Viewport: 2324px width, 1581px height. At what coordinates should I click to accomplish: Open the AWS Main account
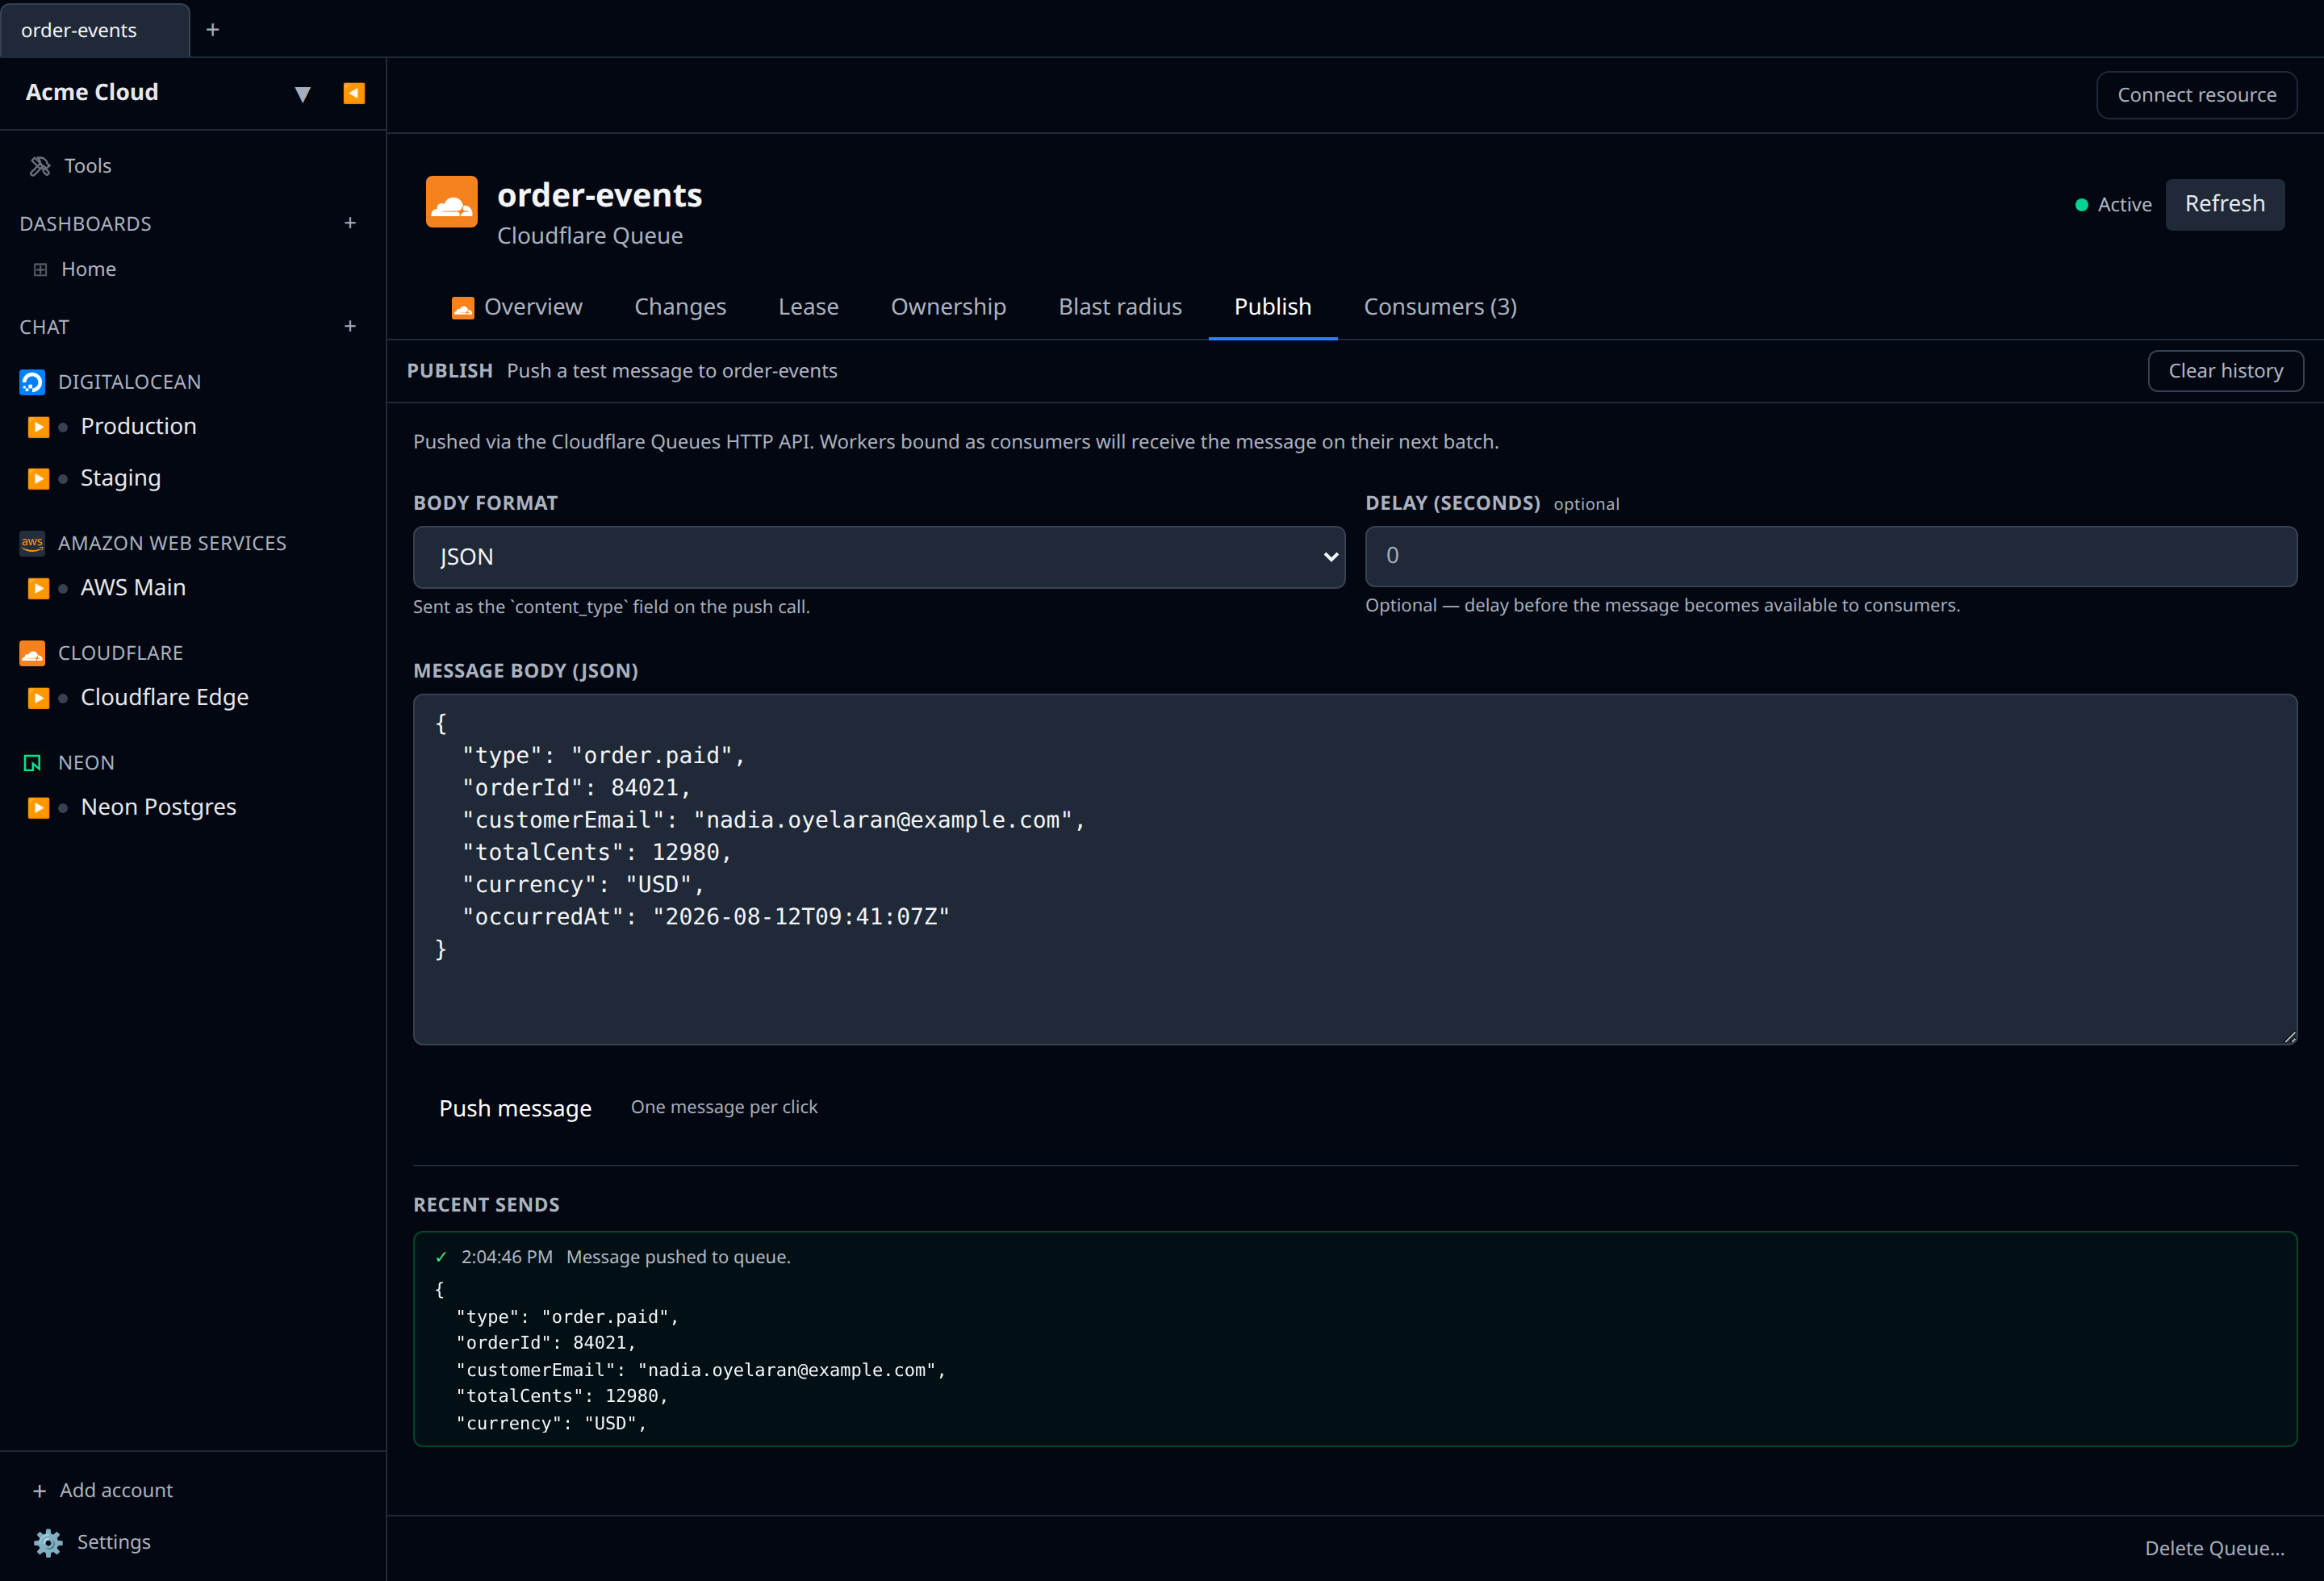point(133,587)
